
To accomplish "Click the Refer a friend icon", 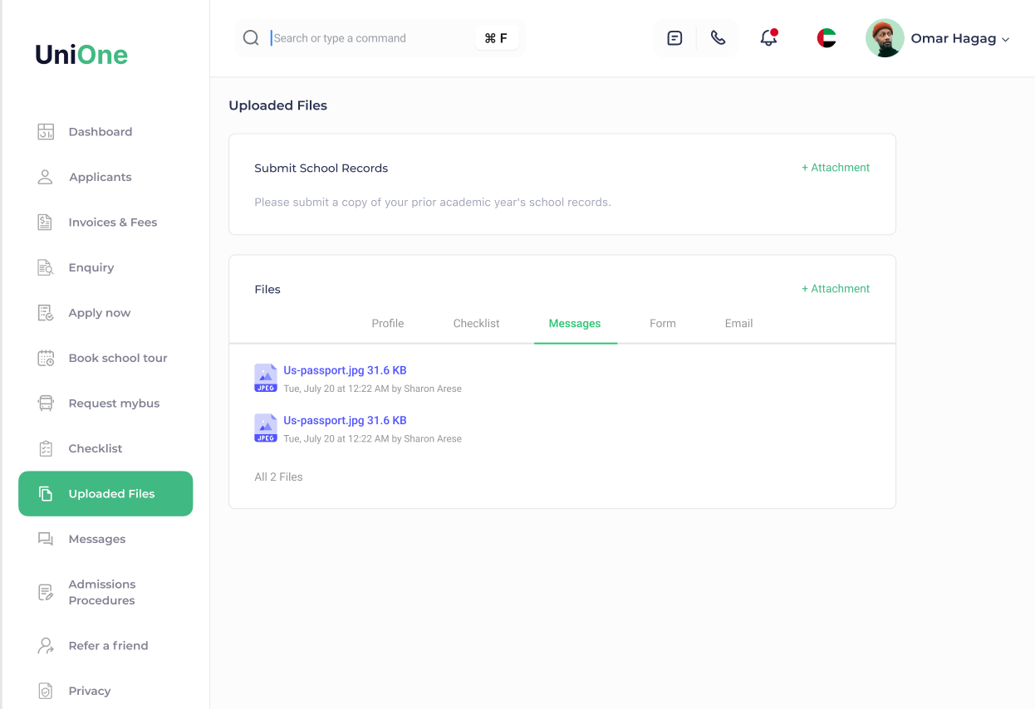I will coord(46,646).
